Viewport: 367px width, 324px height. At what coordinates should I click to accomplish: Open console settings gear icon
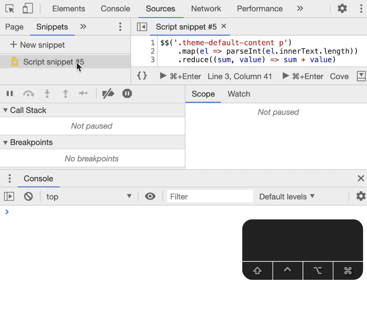point(361,196)
